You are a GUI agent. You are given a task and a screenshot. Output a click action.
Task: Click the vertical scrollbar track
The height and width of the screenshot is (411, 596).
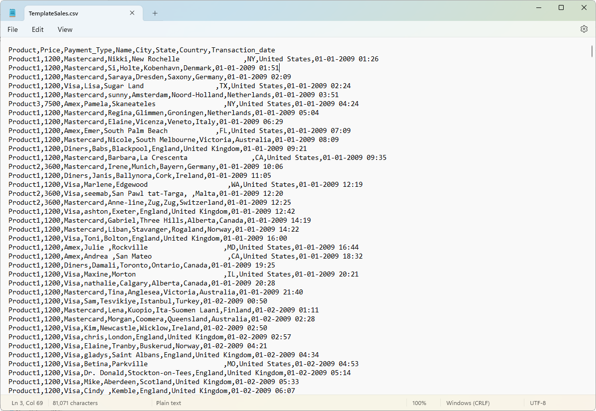[x=592, y=224]
